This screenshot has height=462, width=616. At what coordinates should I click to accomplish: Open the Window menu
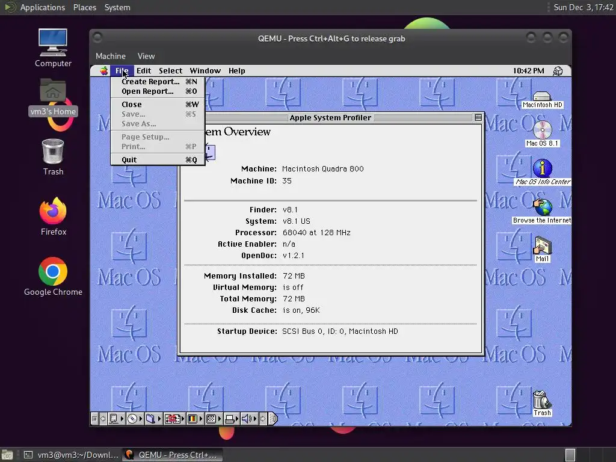(x=205, y=71)
